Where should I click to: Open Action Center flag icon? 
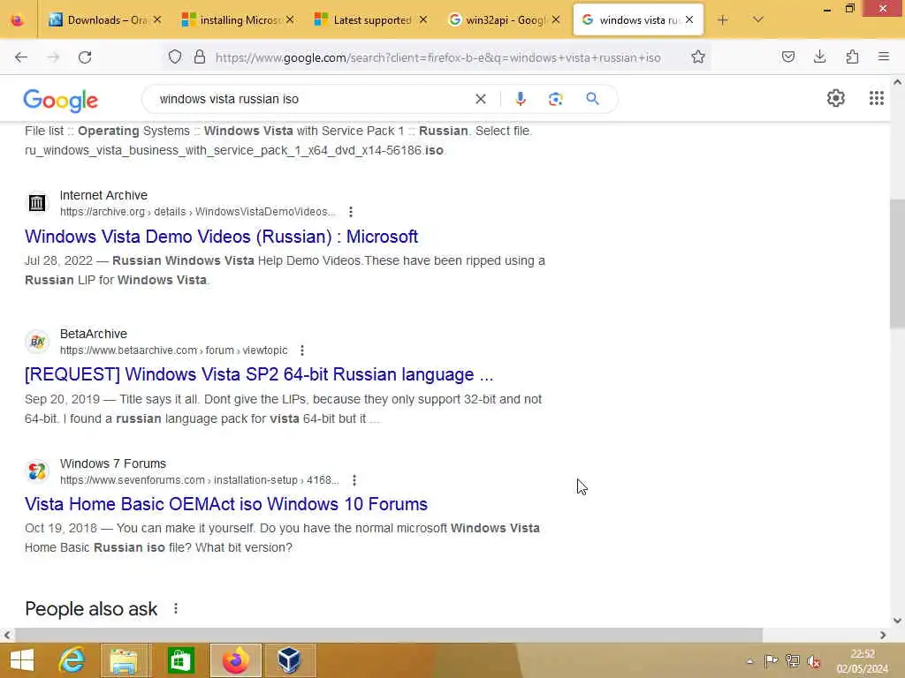click(771, 661)
